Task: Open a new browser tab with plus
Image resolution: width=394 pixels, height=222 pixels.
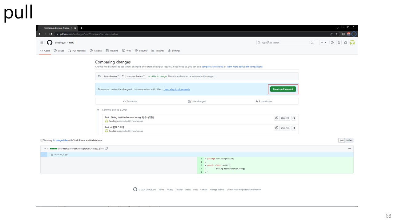Action: [x=82, y=28]
